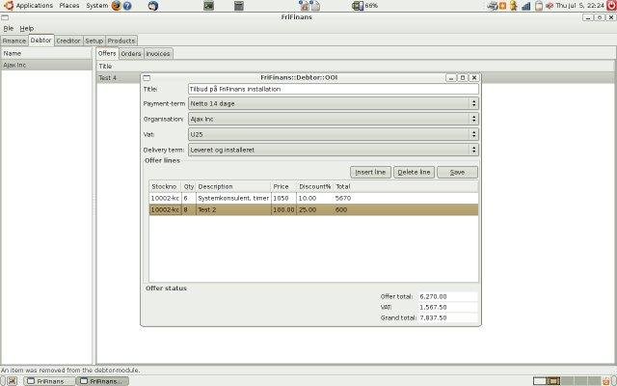Open the Help menu
The height and width of the screenshot is (386, 617).
tap(27, 29)
